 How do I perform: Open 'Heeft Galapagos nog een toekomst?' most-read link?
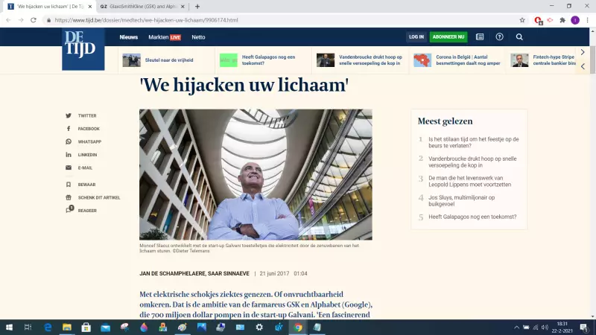tap(472, 217)
